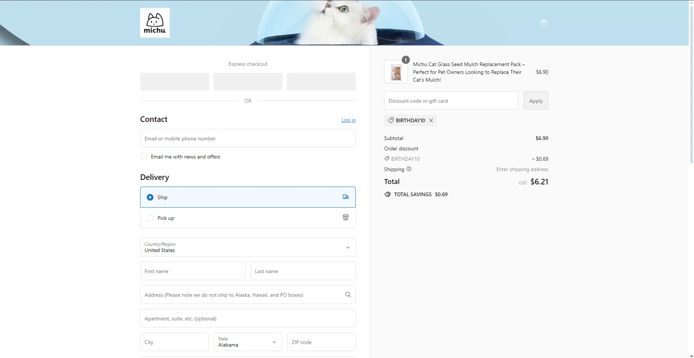The height and width of the screenshot is (358, 694).
Task: Choose the first express checkout button
Action: [174, 81]
